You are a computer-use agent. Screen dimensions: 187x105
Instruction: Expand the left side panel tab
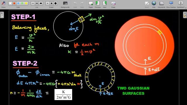[2, 15]
